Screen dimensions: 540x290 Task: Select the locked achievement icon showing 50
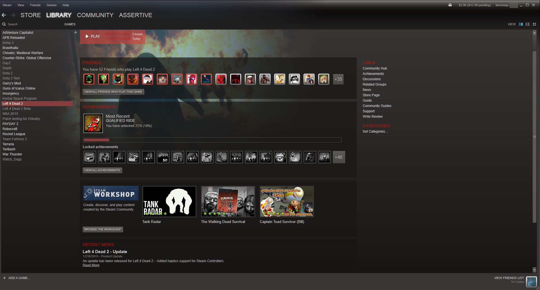point(163,157)
